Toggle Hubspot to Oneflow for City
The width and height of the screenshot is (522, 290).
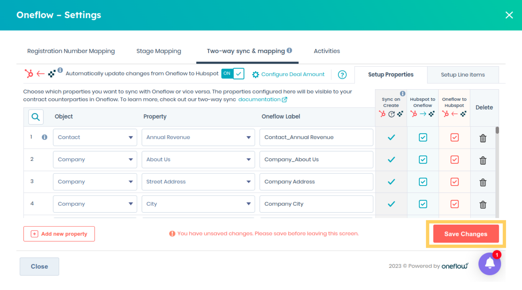tap(423, 204)
